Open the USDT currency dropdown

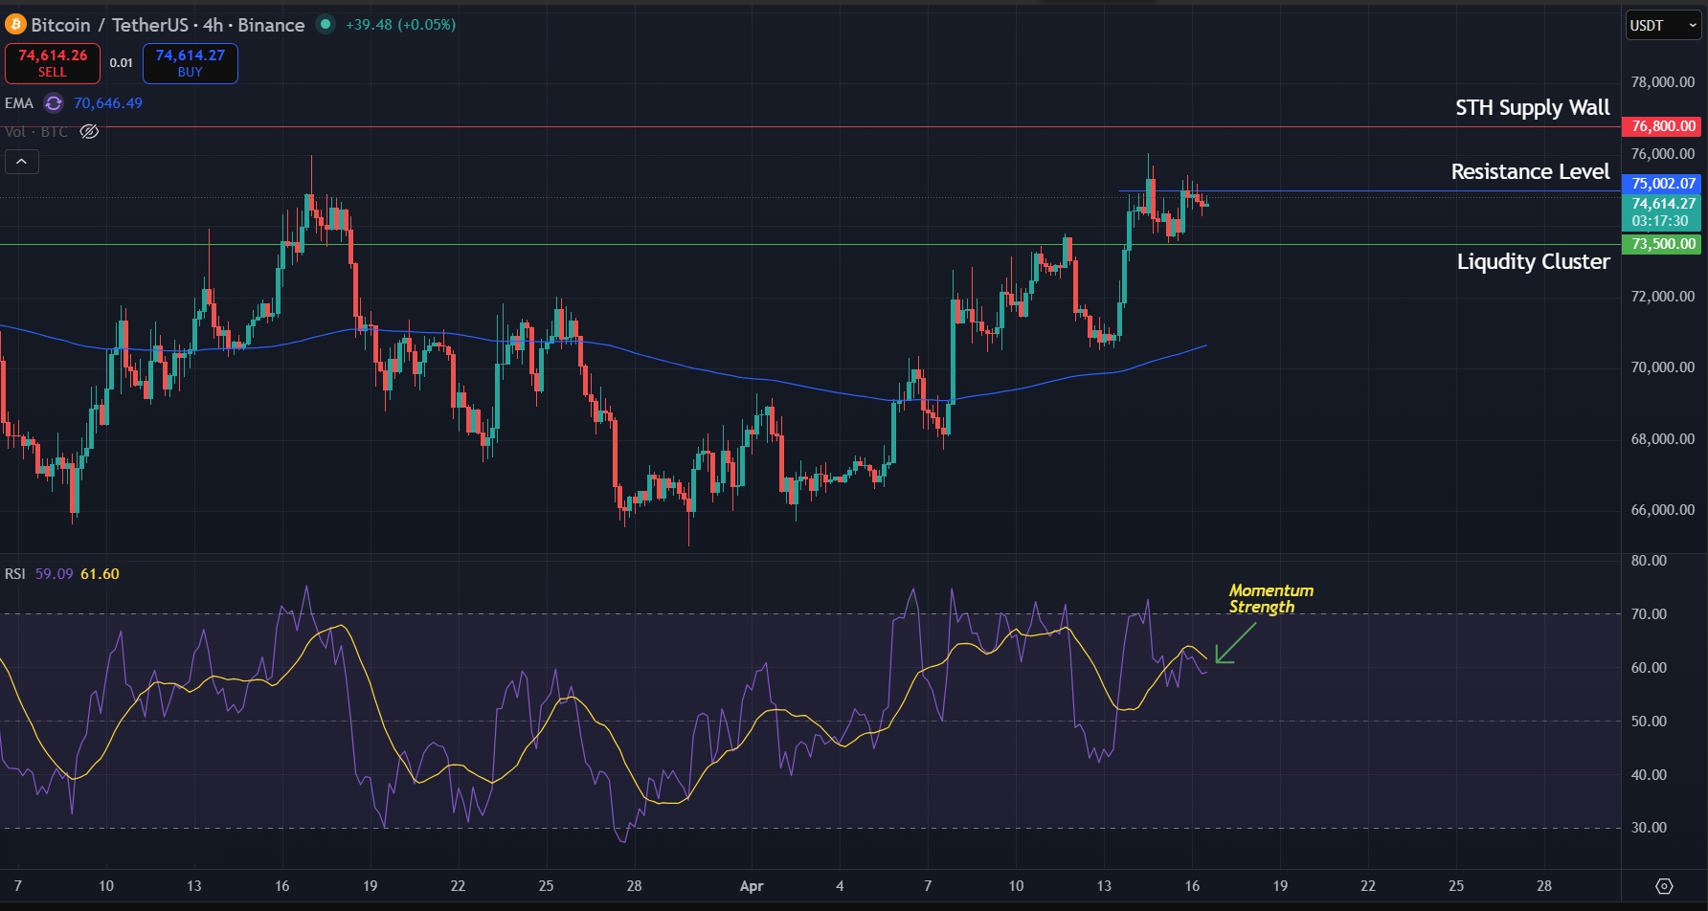[1663, 26]
